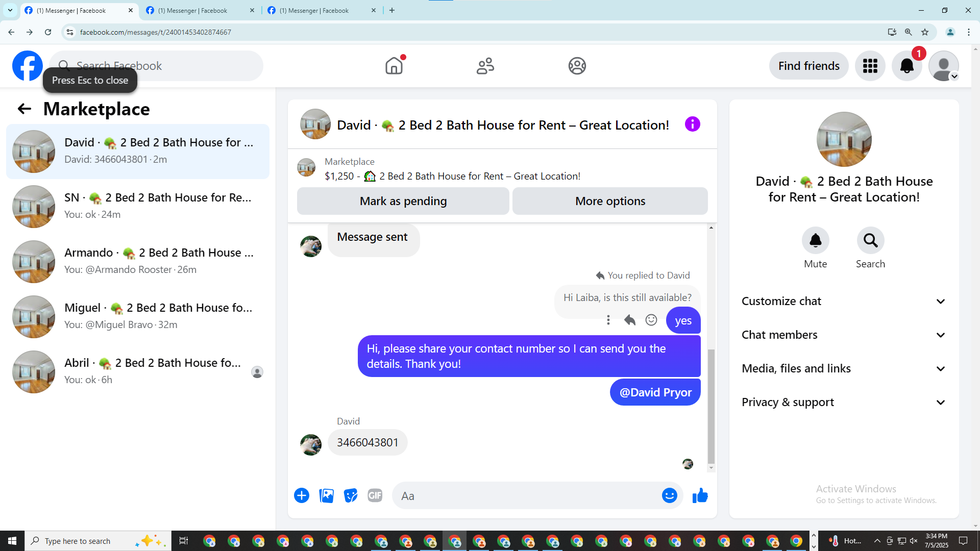Viewport: 980px width, 551px height.
Task: Open the GIF picker icon
Action: [x=375, y=495]
